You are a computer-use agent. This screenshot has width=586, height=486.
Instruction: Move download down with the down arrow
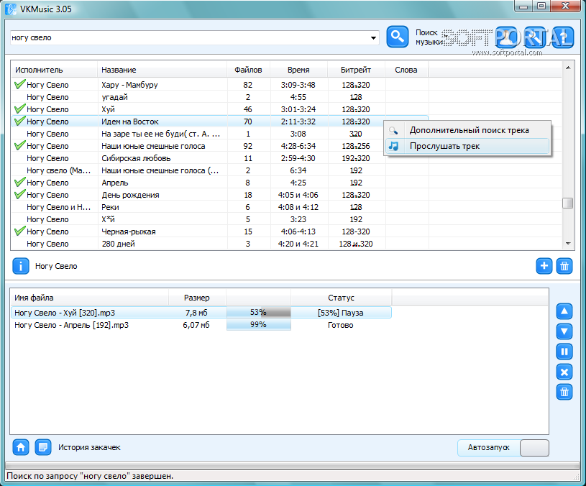[x=564, y=331]
